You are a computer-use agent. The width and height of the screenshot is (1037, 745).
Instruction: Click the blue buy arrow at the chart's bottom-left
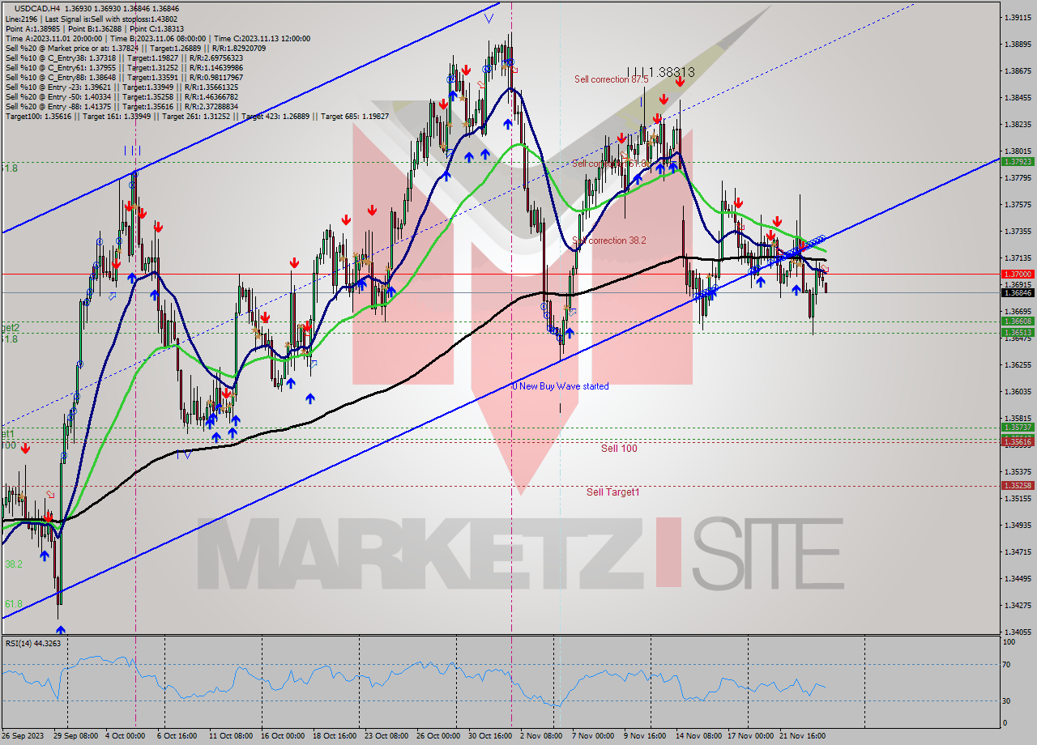60,630
